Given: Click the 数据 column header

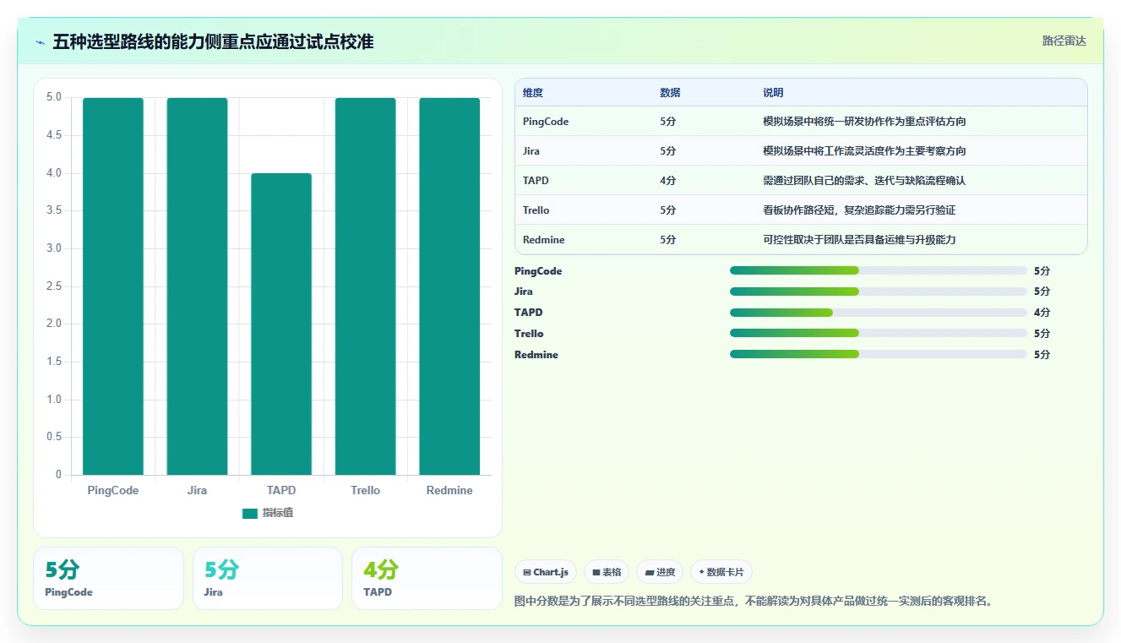Looking at the screenshot, I should (x=670, y=93).
